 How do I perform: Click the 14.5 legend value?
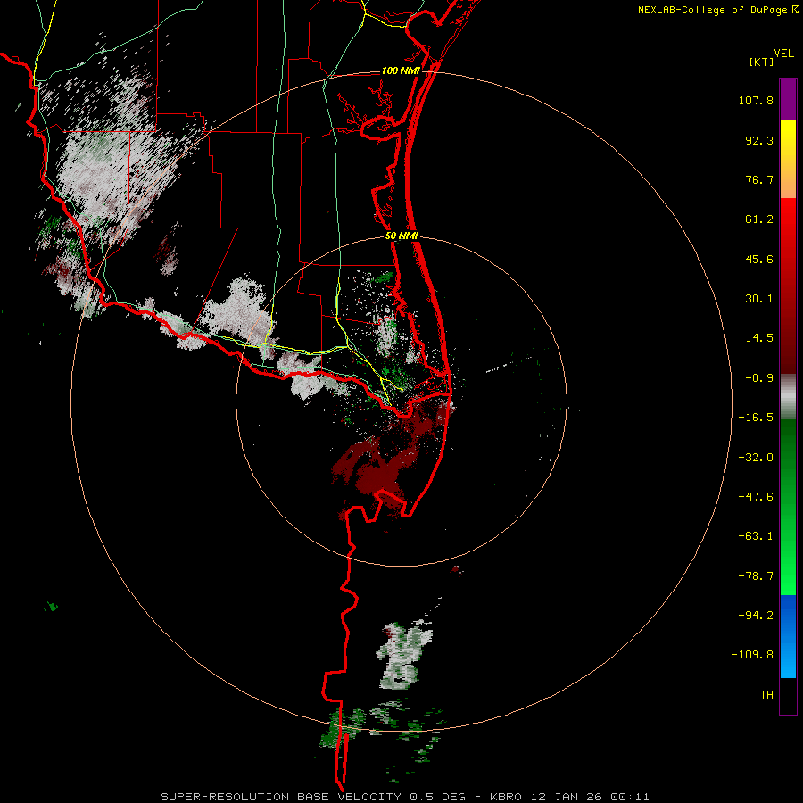tap(759, 338)
